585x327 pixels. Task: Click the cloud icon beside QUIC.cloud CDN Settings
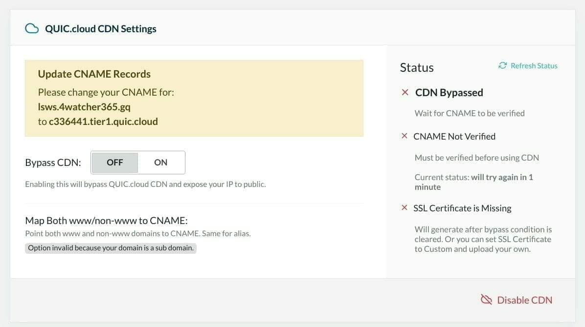click(32, 29)
